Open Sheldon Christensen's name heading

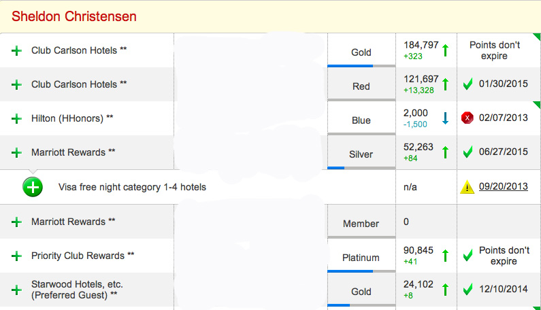click(x=74, y=16)
